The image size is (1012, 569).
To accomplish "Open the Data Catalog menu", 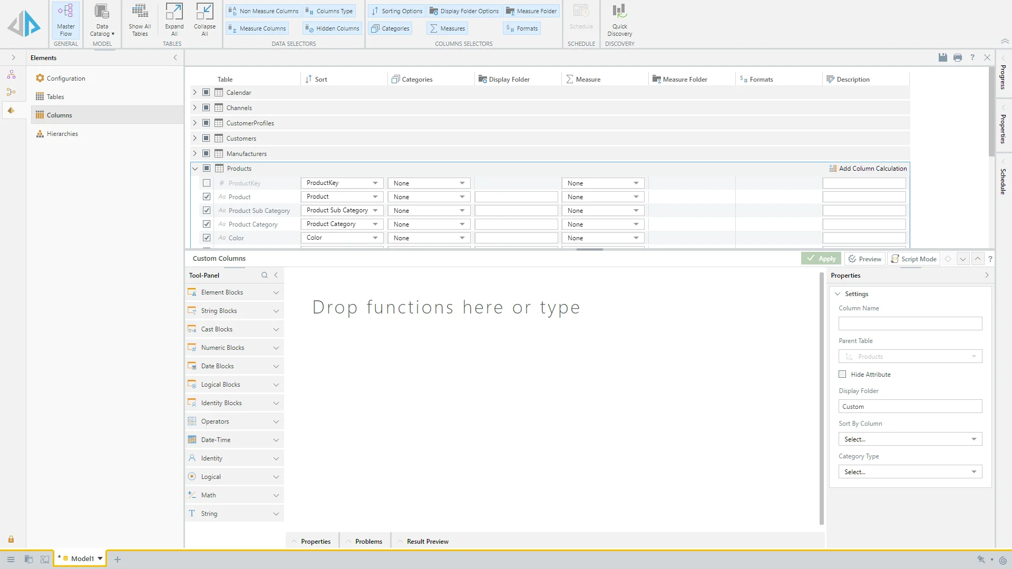I will (102, 20).
